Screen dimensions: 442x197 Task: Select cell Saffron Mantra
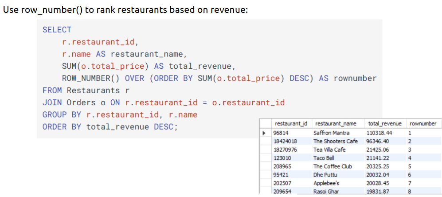331,133
